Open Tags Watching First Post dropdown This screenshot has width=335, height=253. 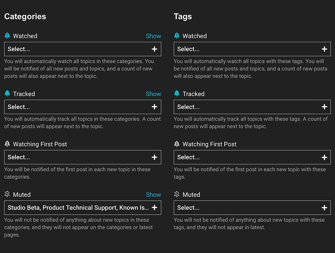point(252,157)
